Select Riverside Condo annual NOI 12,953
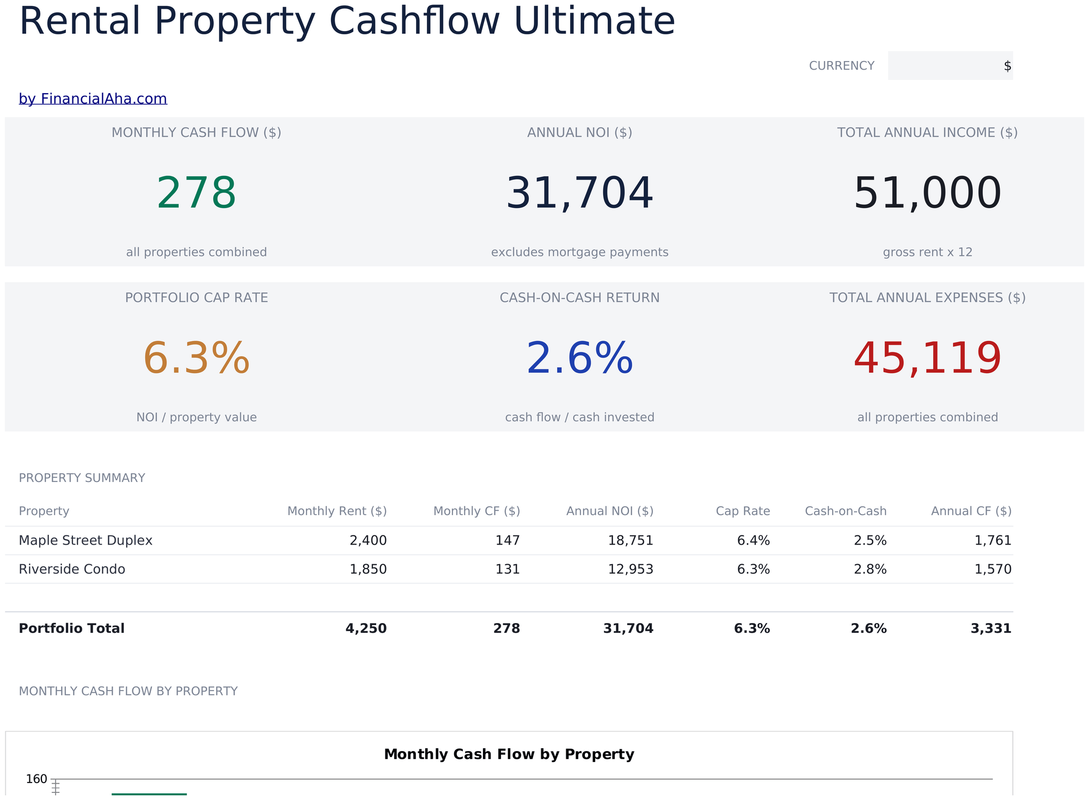 (631, 570)
